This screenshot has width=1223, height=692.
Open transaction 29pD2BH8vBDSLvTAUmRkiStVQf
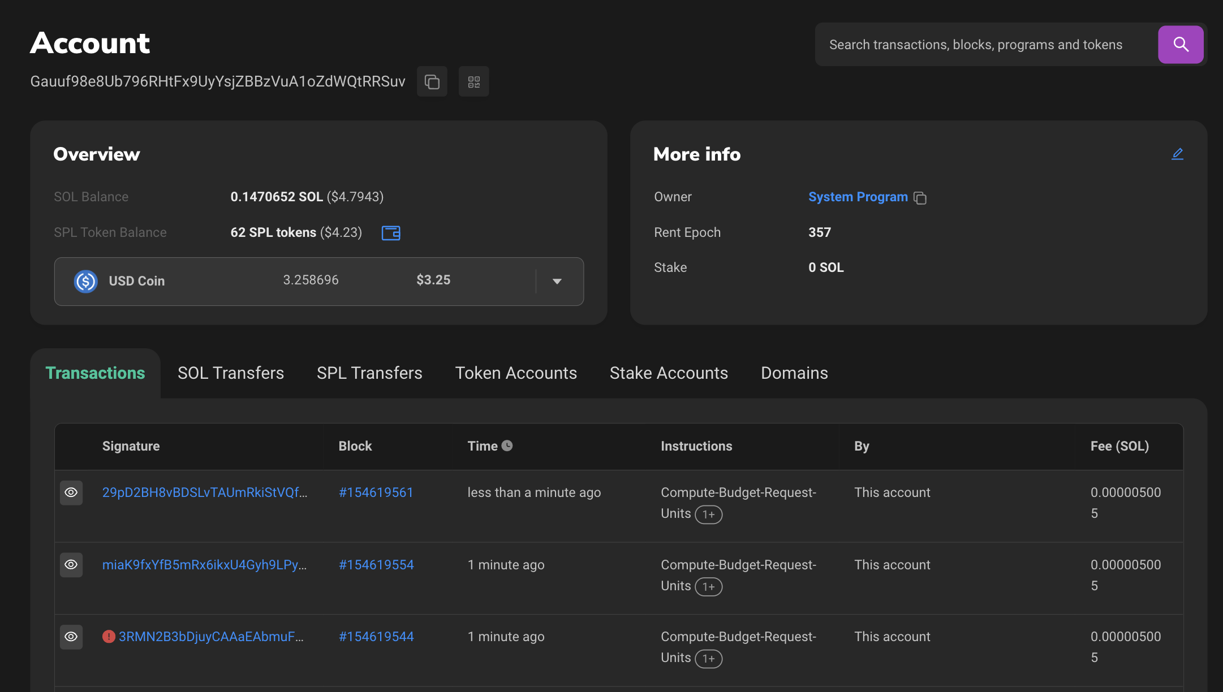click(x=205, y=492)
